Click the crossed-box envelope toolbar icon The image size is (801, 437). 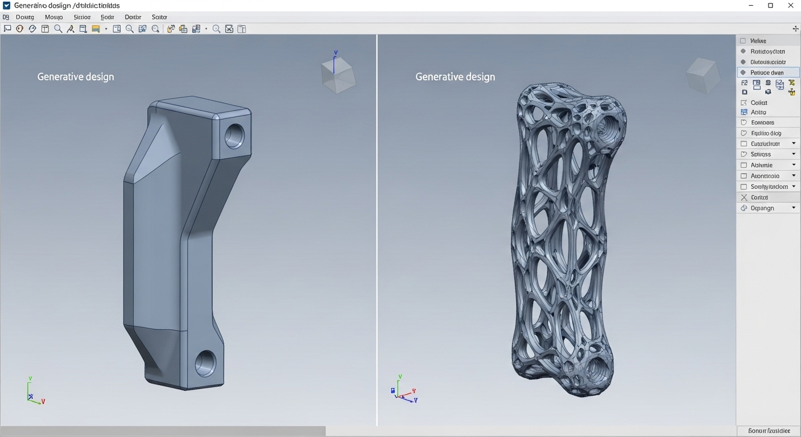[x=229, y=28]
